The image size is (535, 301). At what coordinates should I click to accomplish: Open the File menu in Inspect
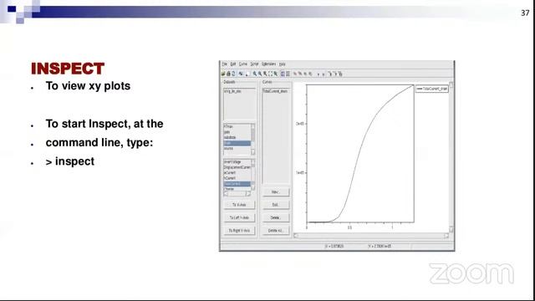[x=225, y=64]
